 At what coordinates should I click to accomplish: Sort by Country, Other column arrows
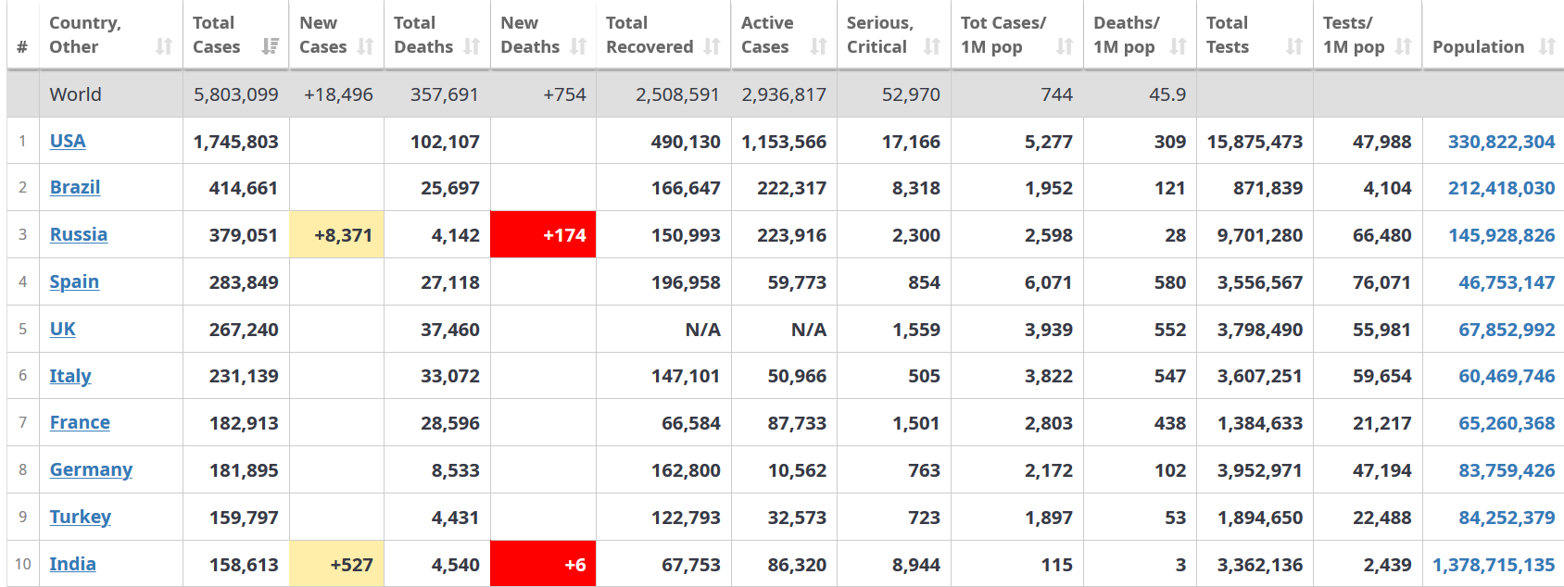point(164,46)
